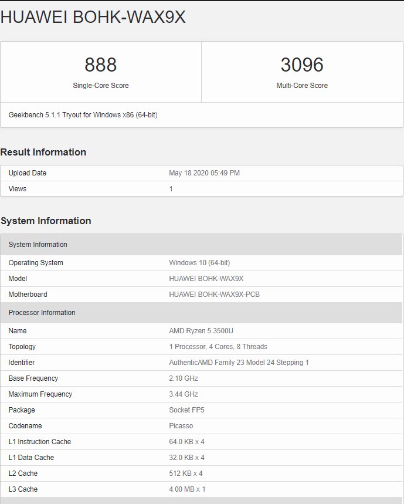Click the L3 Cache label
This screenshot has height=504, width=404.
23,489
